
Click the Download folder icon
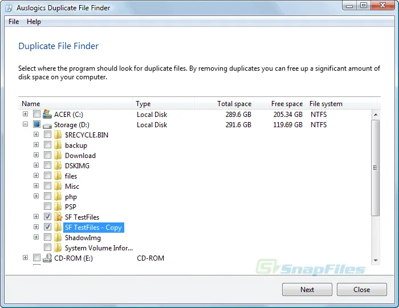pyautogui.click(x=58, y=155)
